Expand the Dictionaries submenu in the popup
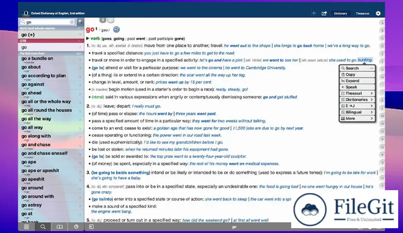Viewport: 403px width, 233px height. pyautogui.click(x=357, y=100)
